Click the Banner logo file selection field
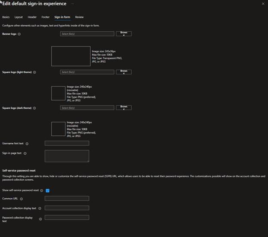 87,34
